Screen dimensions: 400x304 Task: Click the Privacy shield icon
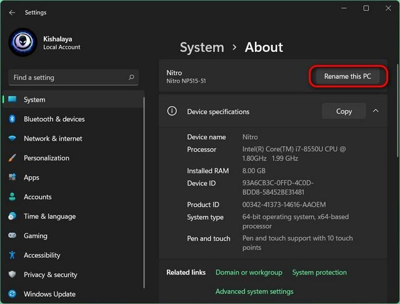pos(12,275)
